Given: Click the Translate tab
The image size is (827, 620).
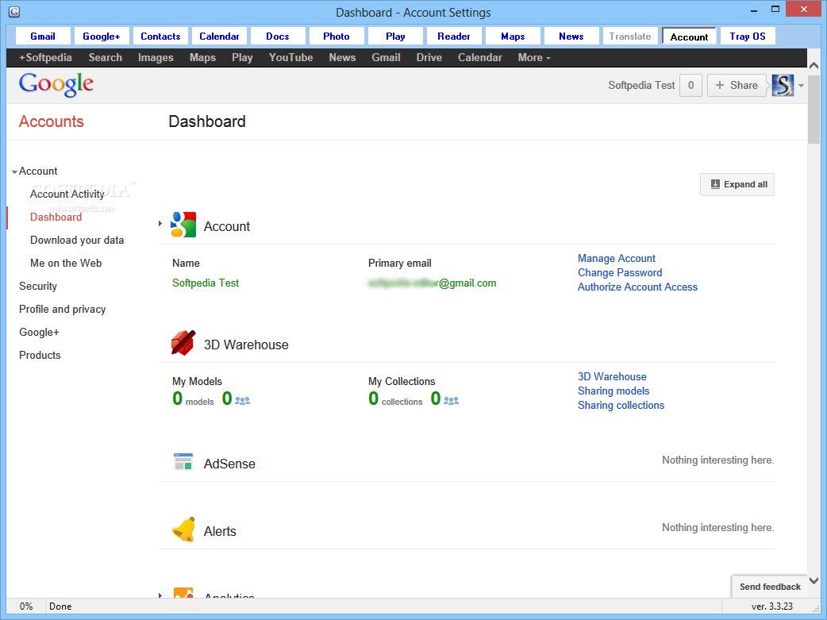Looking at the screenshot, I should tap(629, 37).
